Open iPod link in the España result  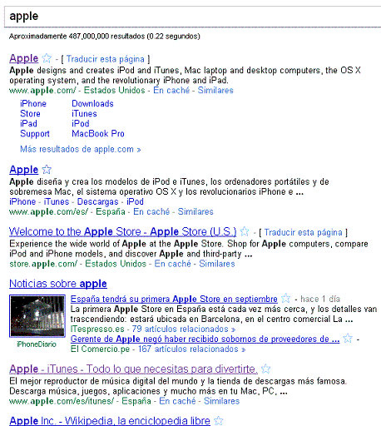135,201
